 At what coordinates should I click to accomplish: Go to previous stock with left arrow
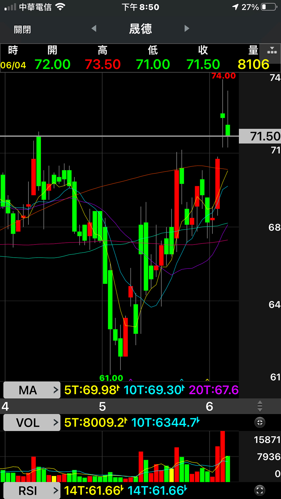[x=94, y=29]
